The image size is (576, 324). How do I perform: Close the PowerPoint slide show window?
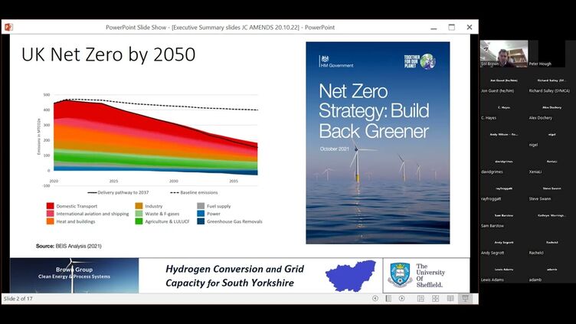point(470,27)
